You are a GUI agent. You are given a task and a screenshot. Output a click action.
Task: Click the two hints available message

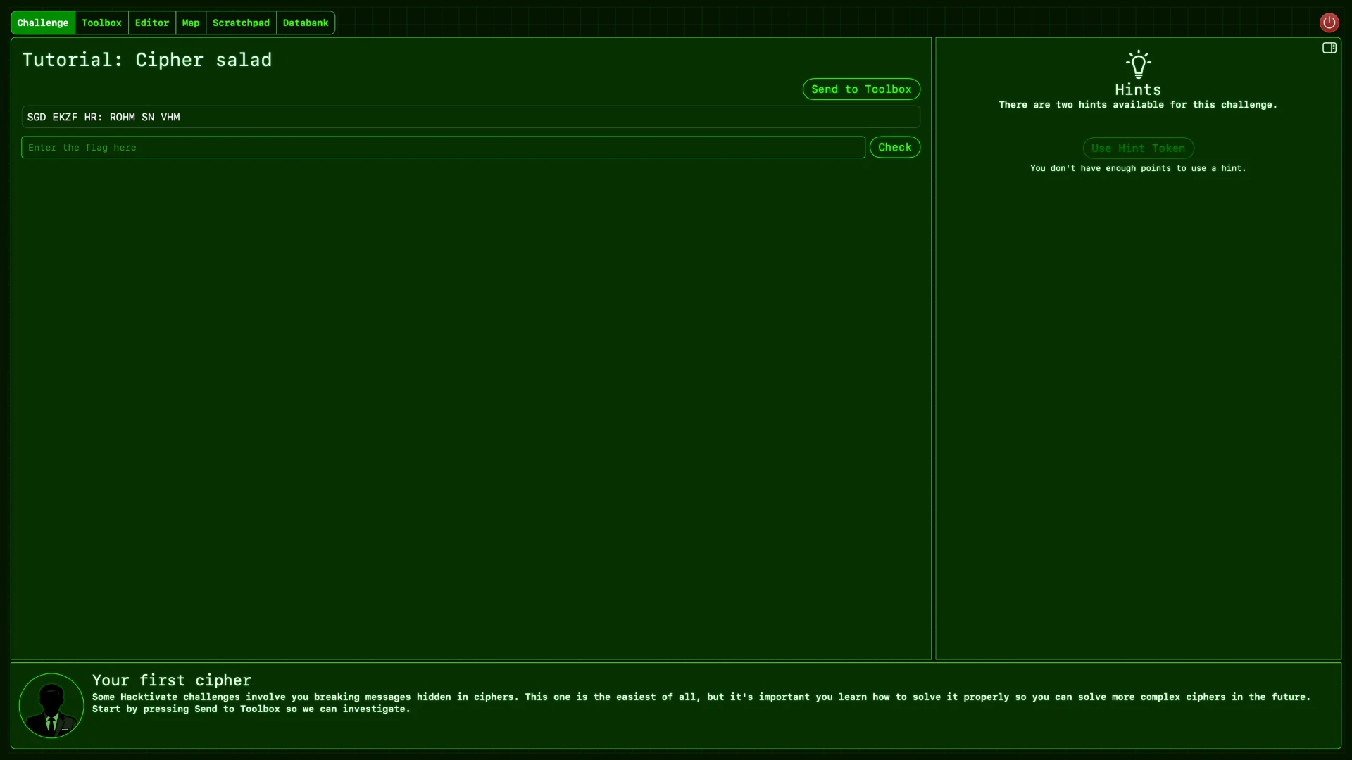[1138, 105]
